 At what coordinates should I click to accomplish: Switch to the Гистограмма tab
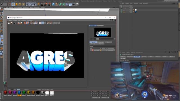(x=100, y=26)
